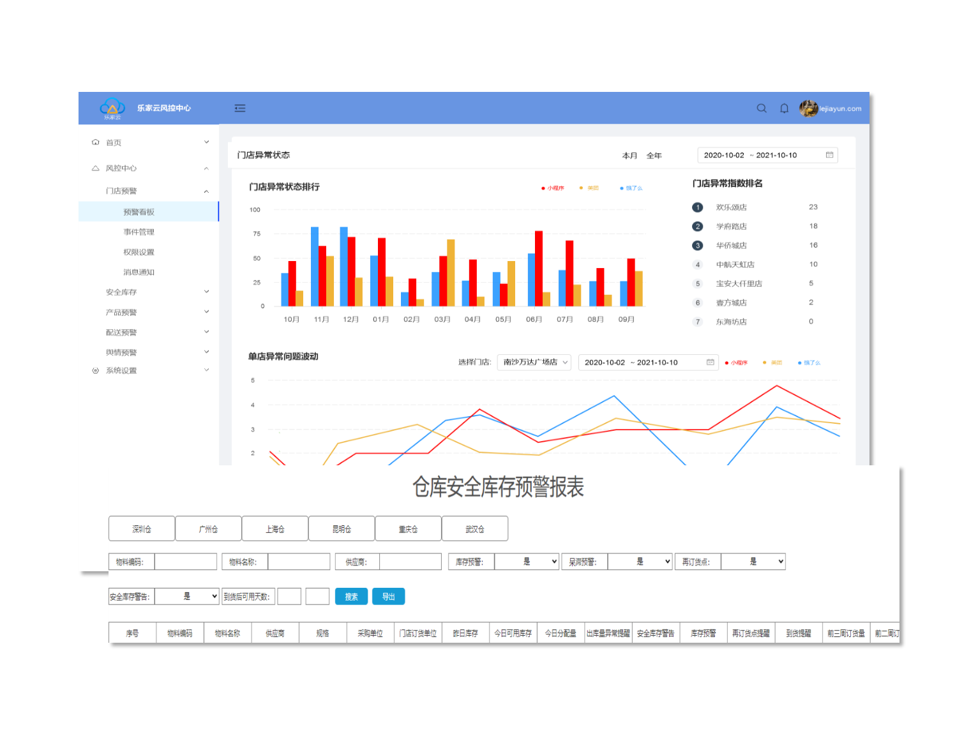The width and height of the screenshot is (978, 734).
Task: Open calendar icon in 门店异常状态 date range
Action: click(x=829, y=155)
